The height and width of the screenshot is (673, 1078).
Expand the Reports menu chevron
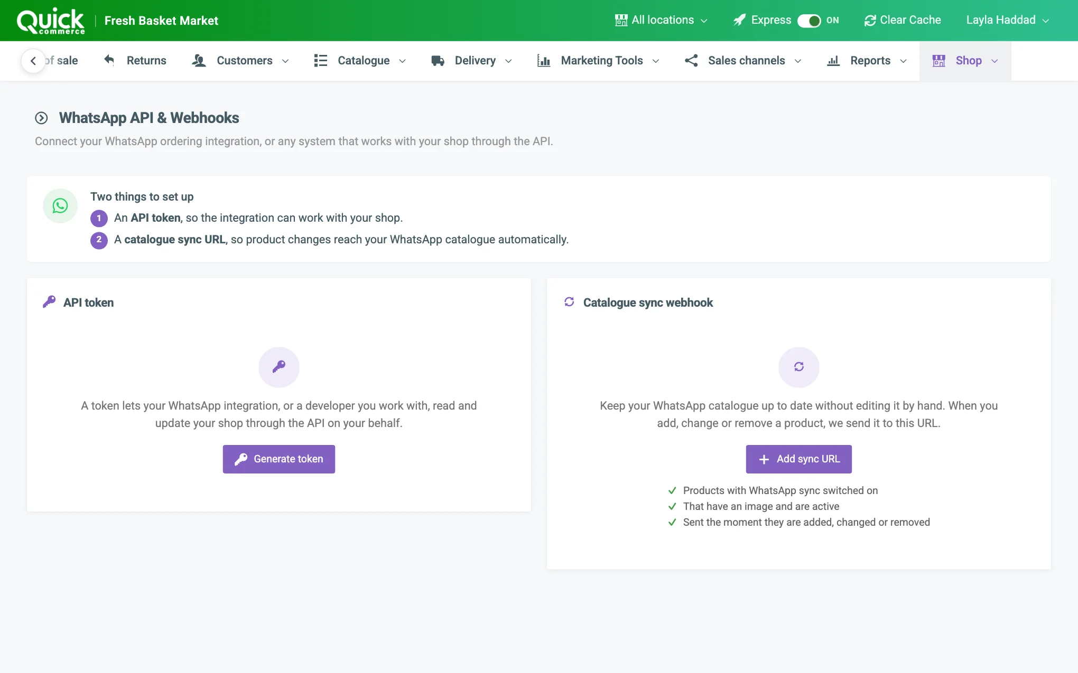tap(903, 61)
